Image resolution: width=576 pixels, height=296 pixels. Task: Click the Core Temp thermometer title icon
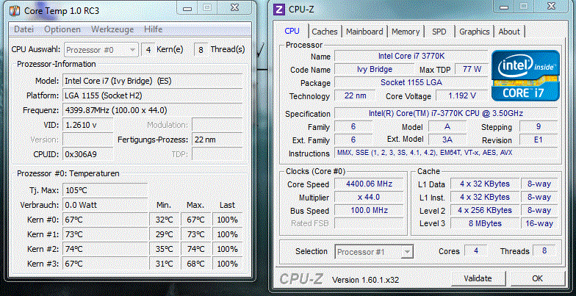(15, 11)
